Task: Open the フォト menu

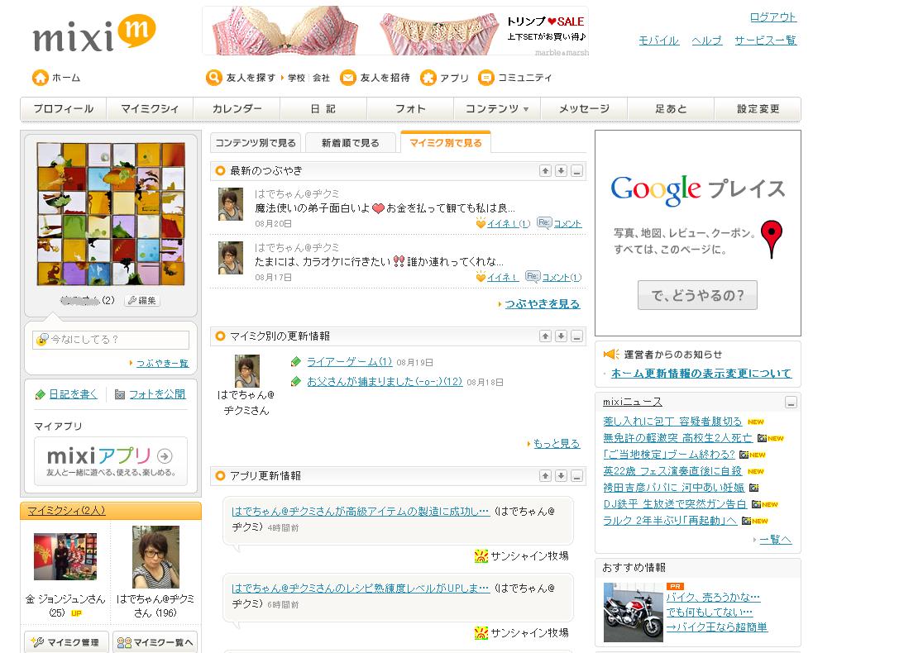Action: 410,109
